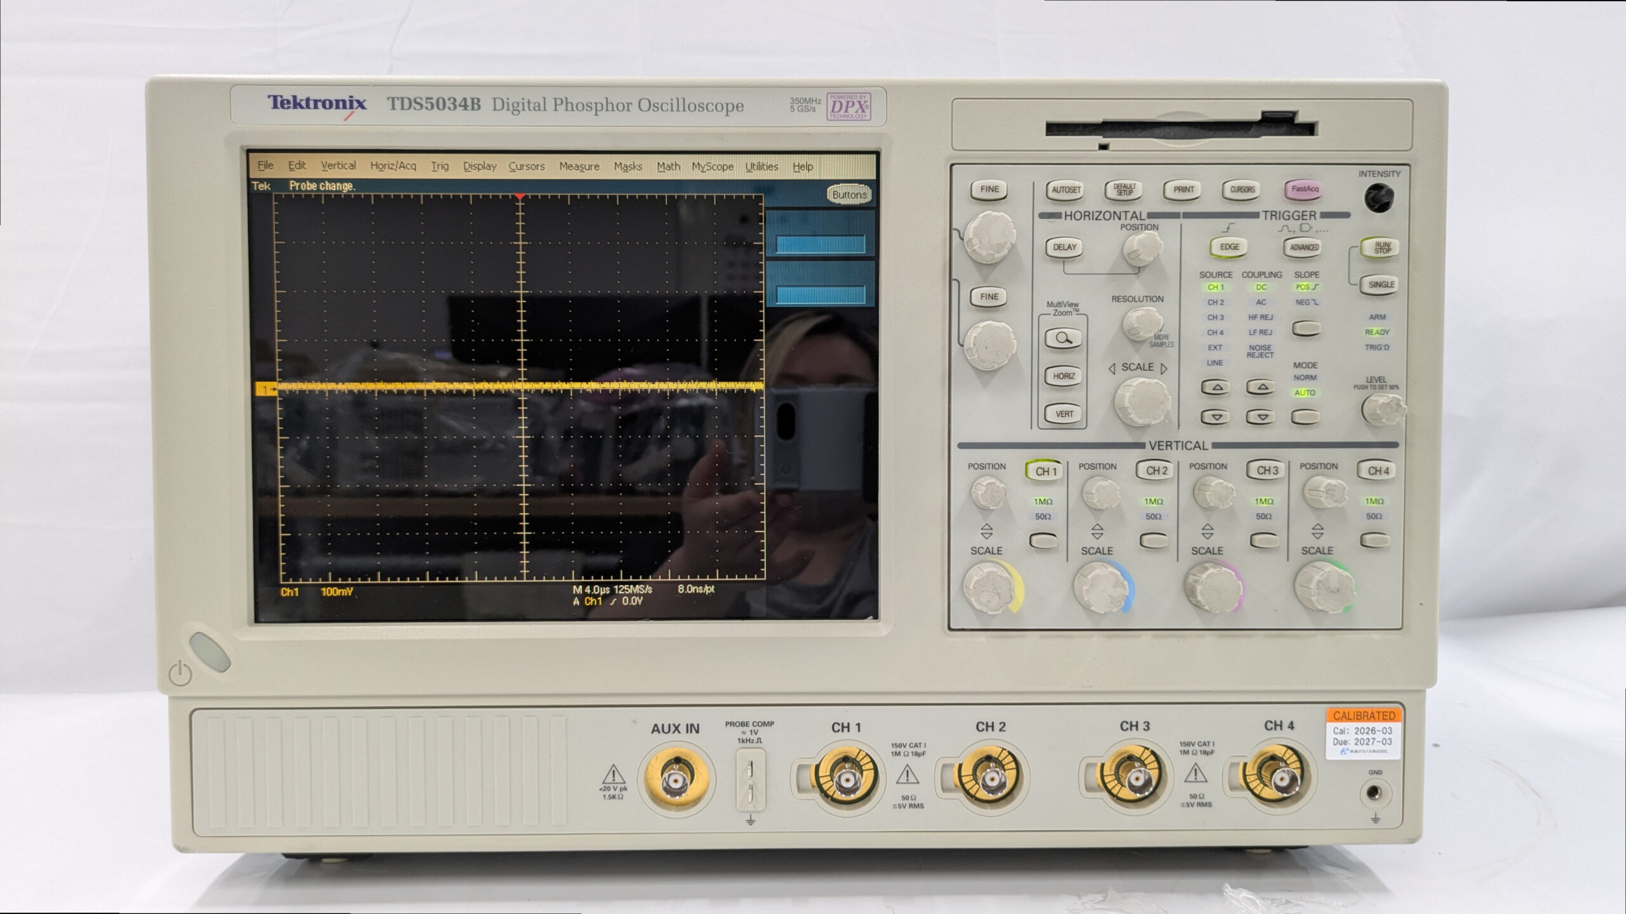This screenshot has height=914, width=1626.
Task: Open the Measure menu
Action: click(579, 166)
